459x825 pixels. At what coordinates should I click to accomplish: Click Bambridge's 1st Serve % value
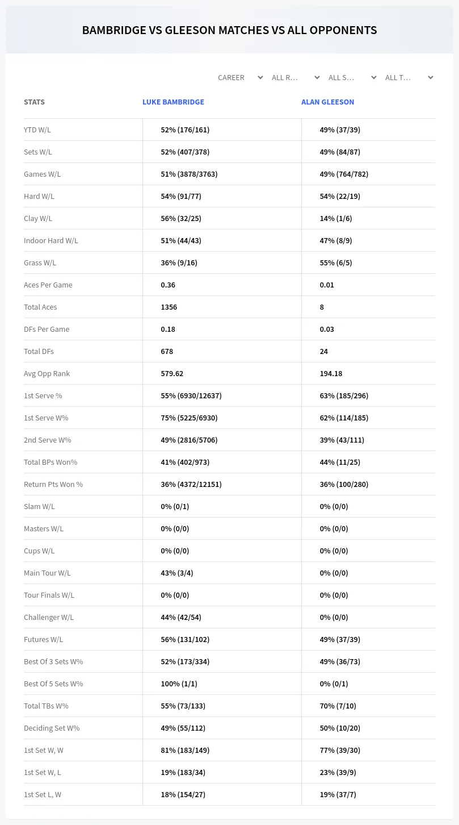point(191,395)
